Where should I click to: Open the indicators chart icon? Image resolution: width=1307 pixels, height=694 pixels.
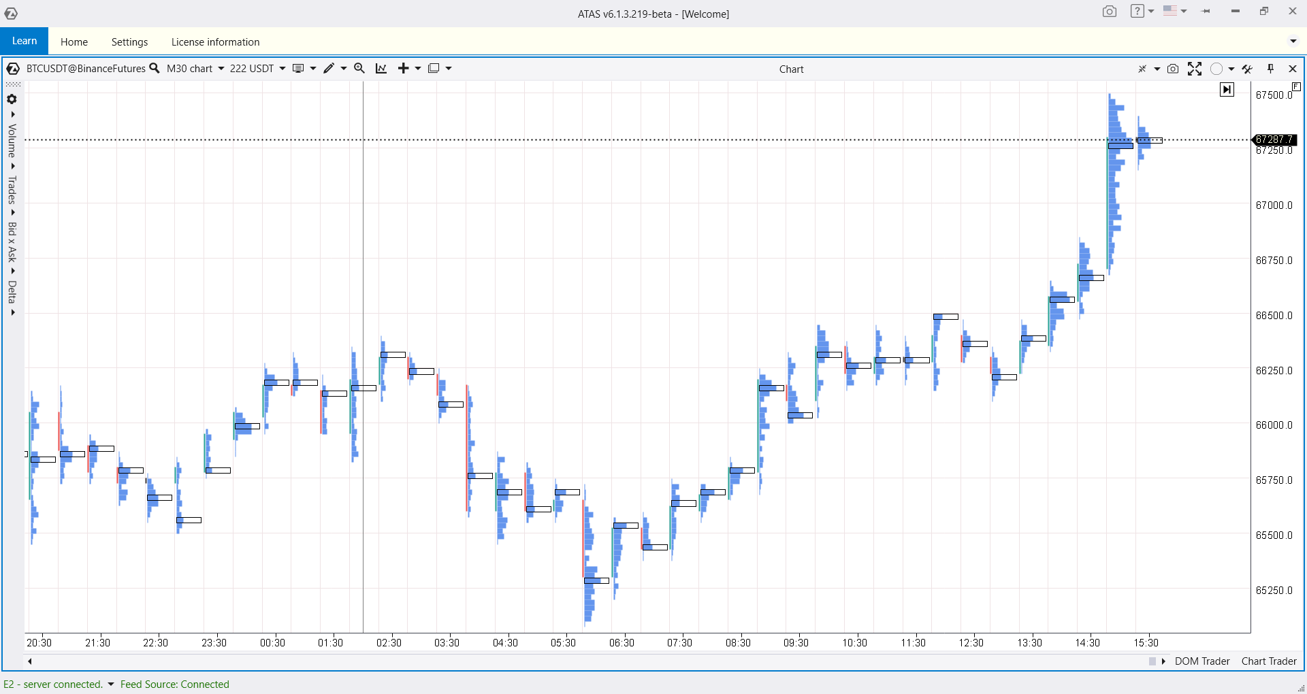tap(381, 68)
